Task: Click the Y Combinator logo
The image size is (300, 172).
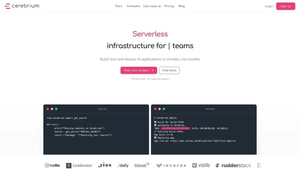Action: point(79,166)
